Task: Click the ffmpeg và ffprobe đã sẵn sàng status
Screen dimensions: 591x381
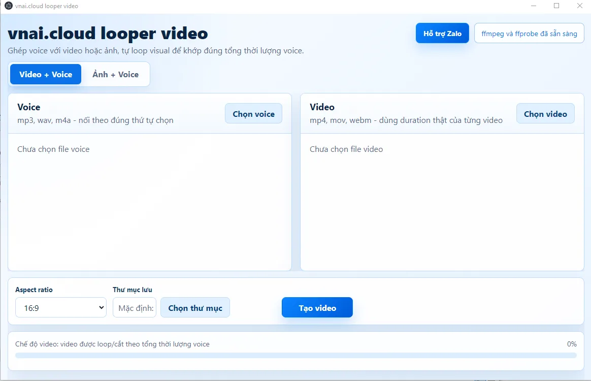Action: pos(529,33)
